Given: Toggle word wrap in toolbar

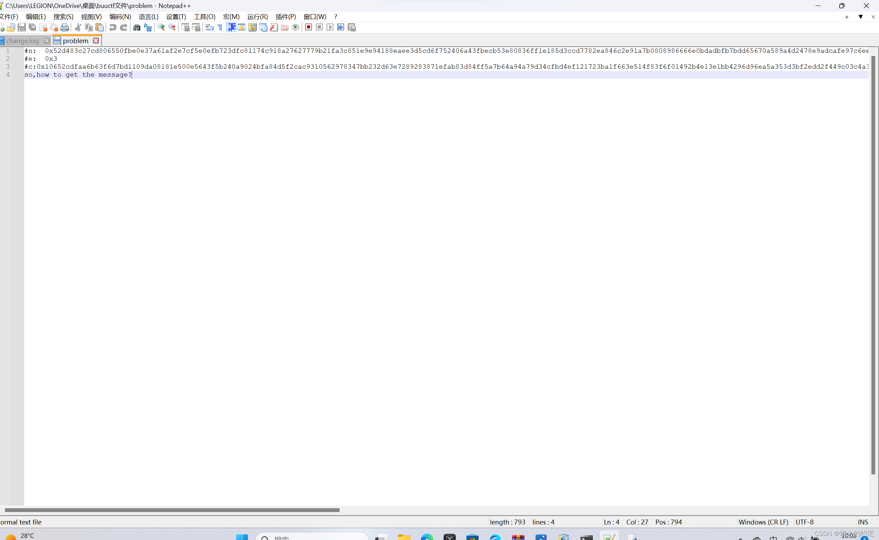Looking at the screenshot, I should [210, 27].
